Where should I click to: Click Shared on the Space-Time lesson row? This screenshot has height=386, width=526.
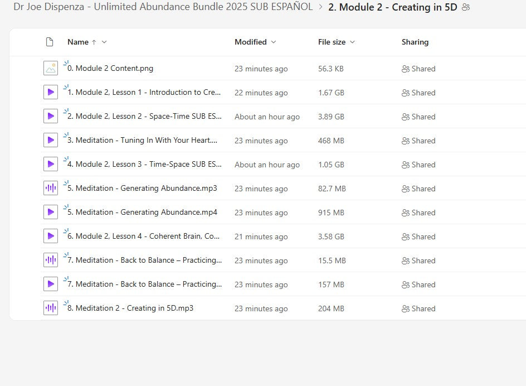click(418, 117)
